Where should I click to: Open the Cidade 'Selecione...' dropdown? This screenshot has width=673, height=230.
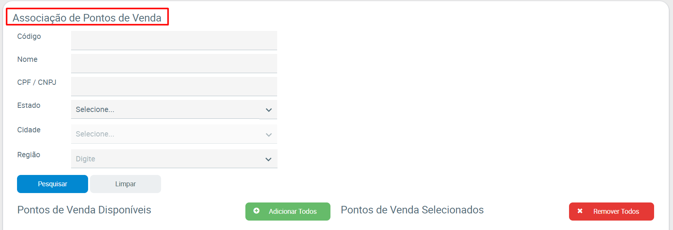166,134
